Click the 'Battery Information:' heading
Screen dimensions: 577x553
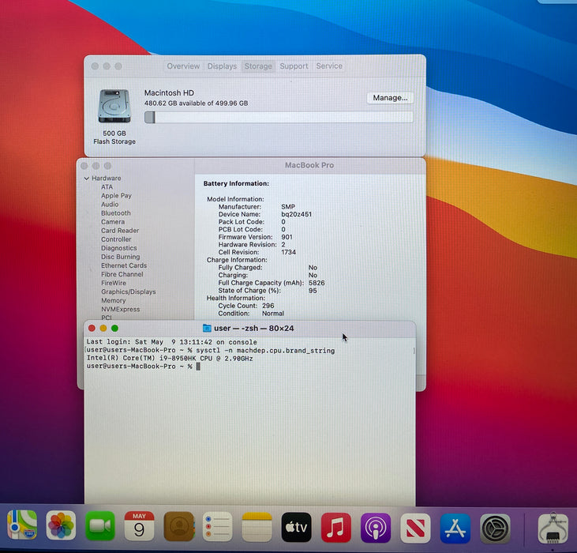[x=236, y=184]
